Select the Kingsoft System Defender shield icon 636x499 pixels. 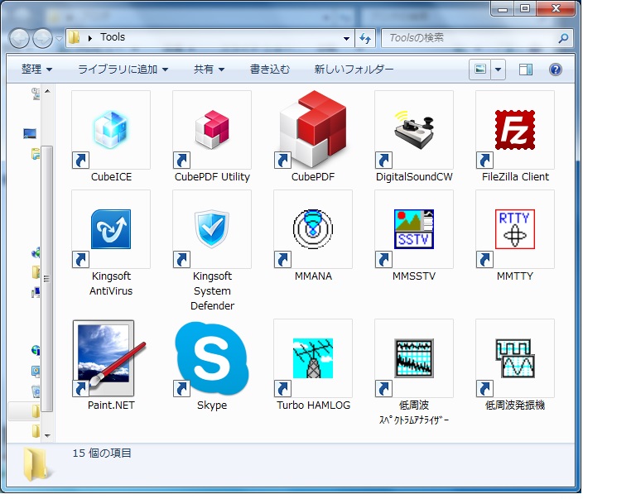click(x=212, y=229)
